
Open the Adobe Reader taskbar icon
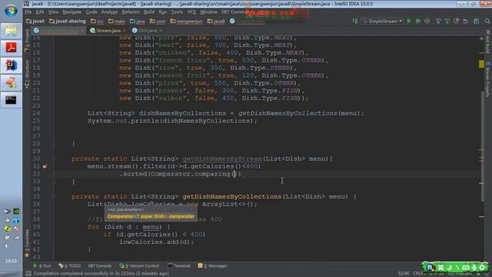[x=11, y=48]
